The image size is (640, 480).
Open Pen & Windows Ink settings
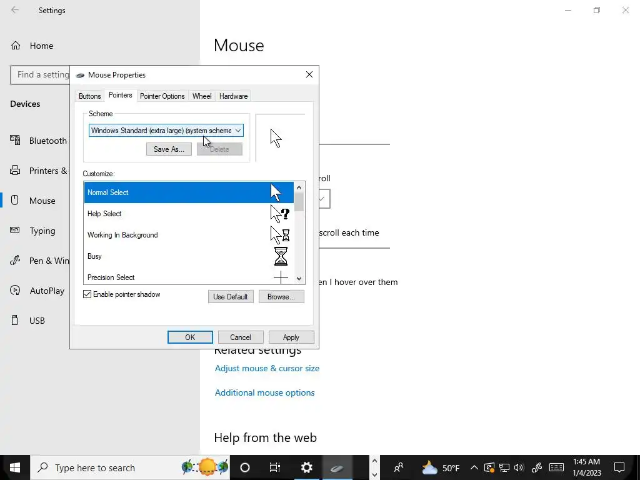[x=39, y=261]
